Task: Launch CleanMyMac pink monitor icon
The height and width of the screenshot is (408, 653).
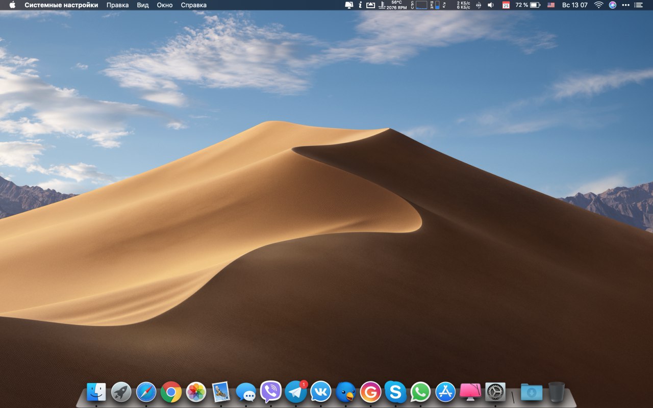Action: tap(470, 392)
